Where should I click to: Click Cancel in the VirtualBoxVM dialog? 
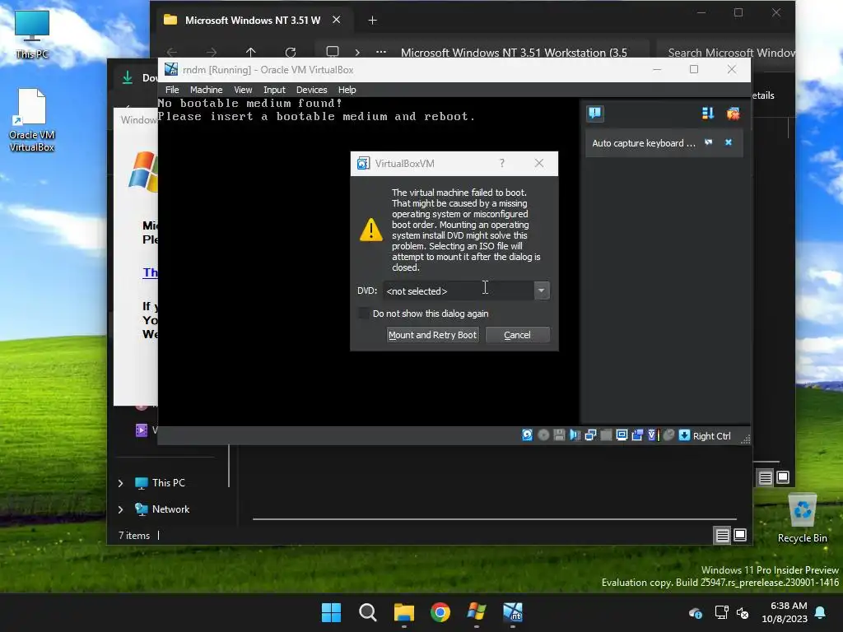click(517, 335)
